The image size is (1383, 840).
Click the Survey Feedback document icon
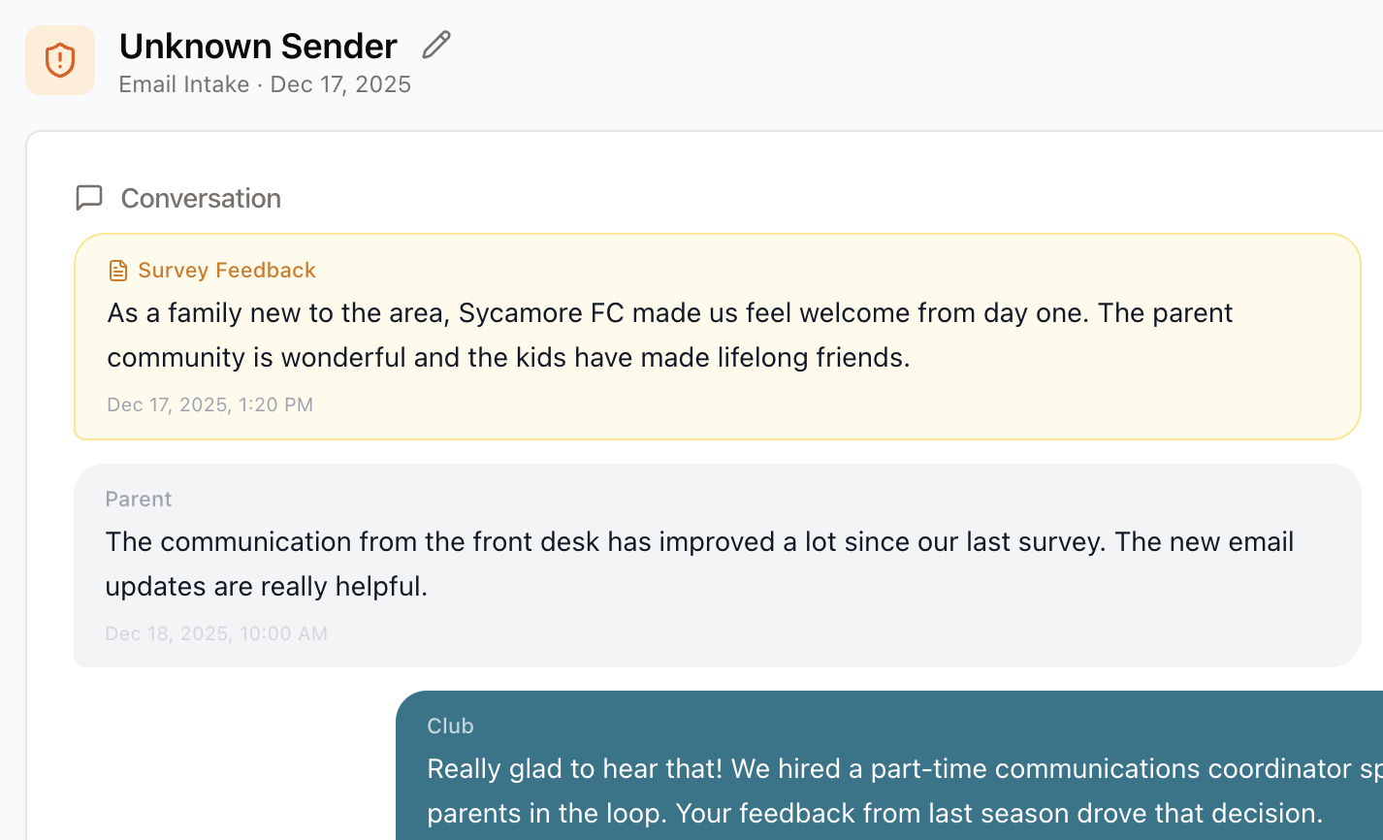point(117,271)
